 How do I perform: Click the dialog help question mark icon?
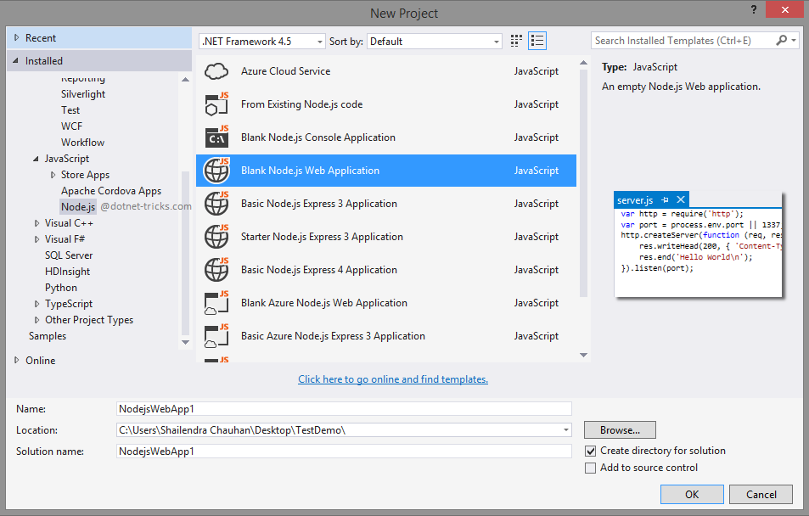tap(753, 10)
